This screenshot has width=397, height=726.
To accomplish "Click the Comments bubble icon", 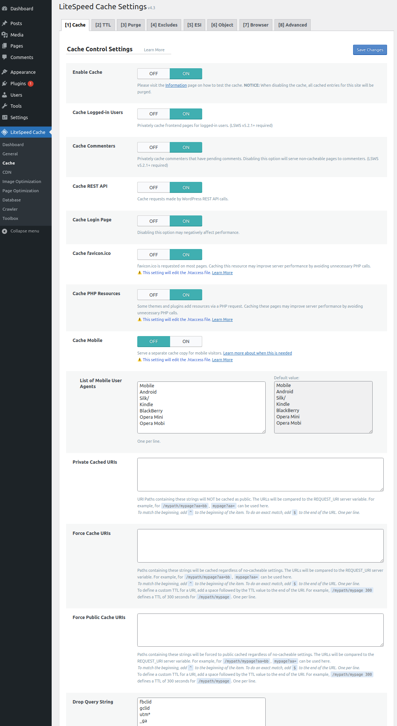I will click(x=5, y=57).
